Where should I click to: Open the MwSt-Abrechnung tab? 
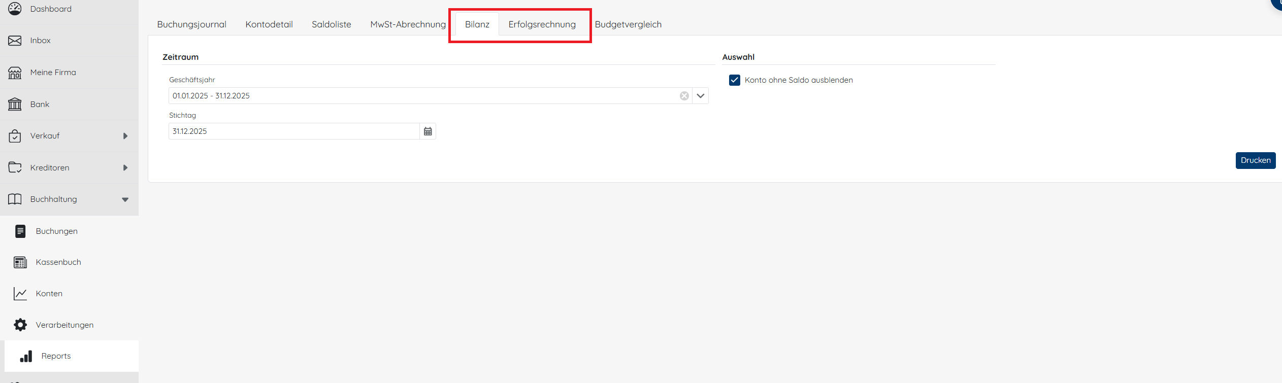coord(408,24)
